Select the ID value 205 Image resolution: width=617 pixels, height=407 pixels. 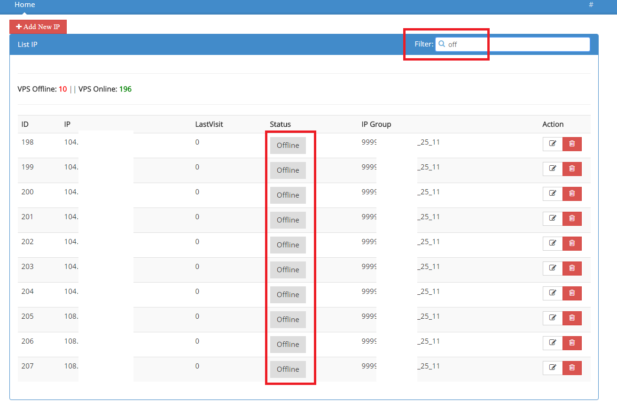(x=28, y=316)
